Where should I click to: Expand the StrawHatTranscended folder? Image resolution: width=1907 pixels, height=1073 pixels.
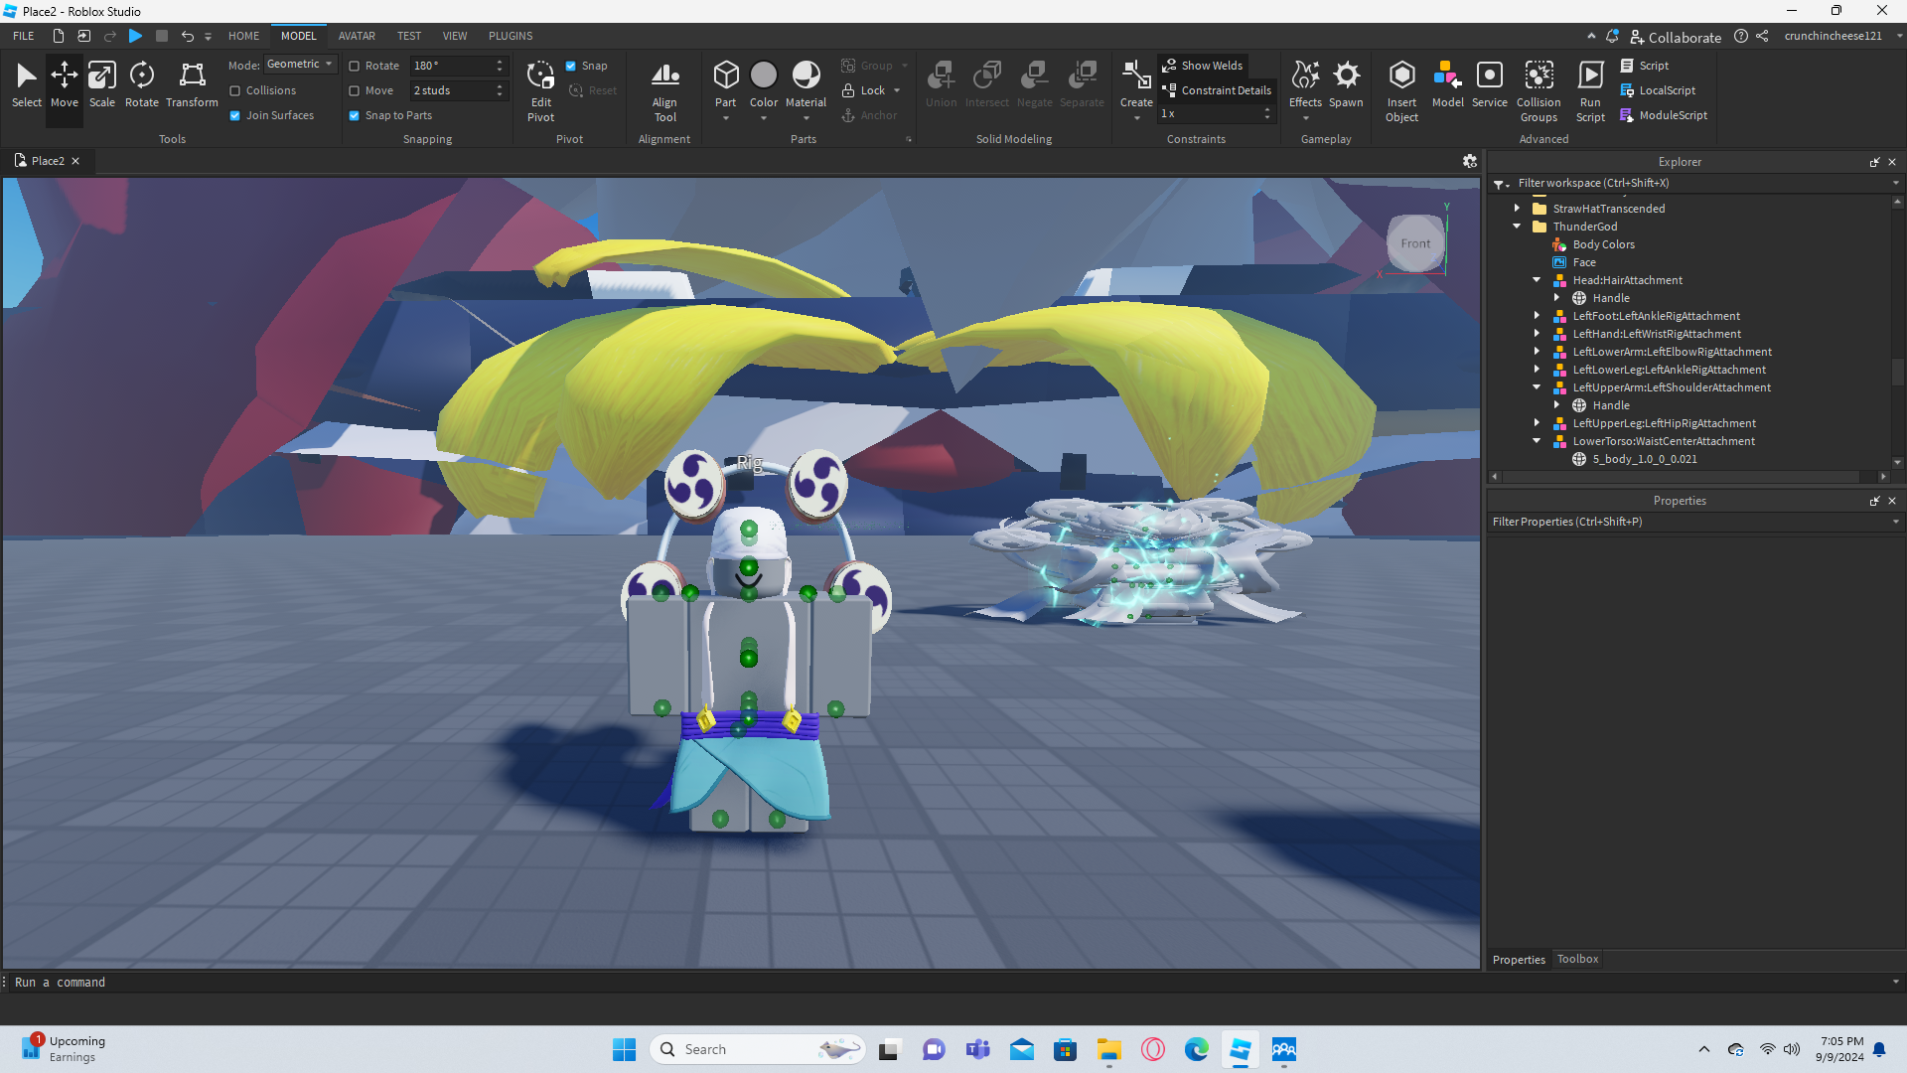[1517, 209]
